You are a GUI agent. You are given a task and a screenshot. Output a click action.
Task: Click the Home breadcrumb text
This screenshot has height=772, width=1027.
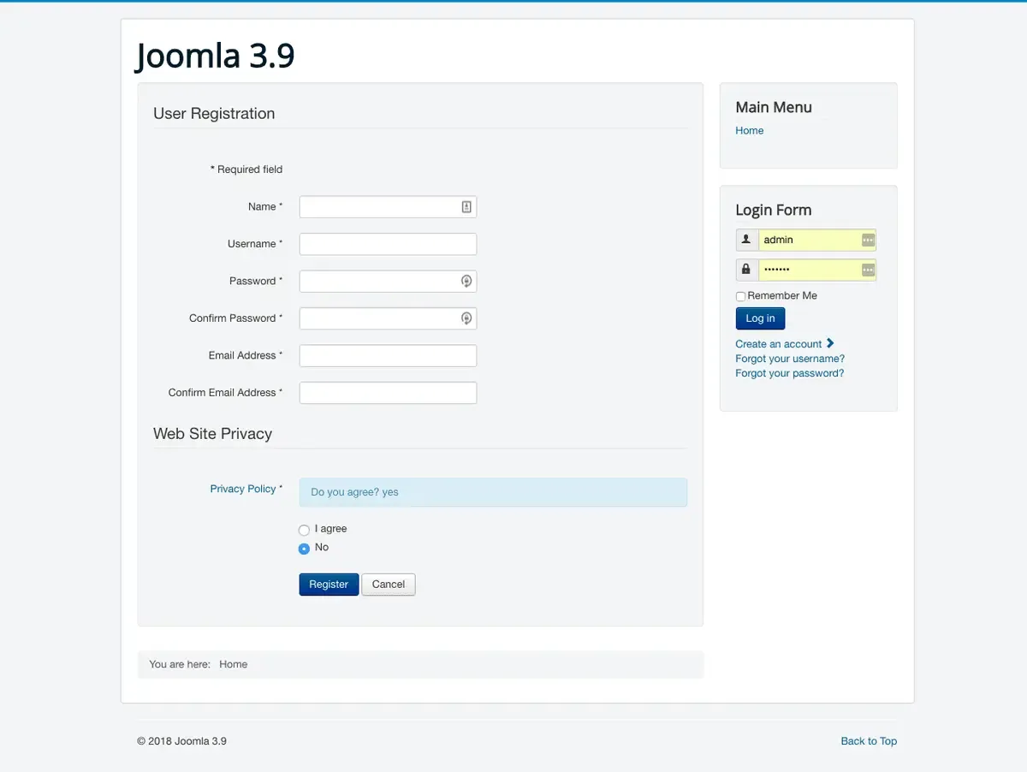233,664
